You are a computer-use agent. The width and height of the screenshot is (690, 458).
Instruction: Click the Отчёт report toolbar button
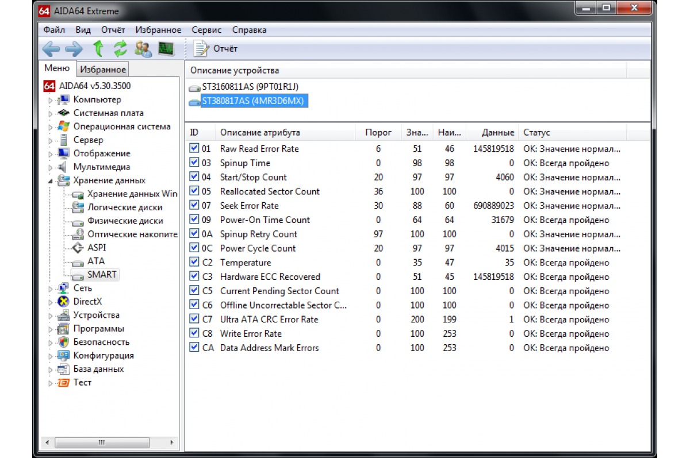(x=216, y=49)
